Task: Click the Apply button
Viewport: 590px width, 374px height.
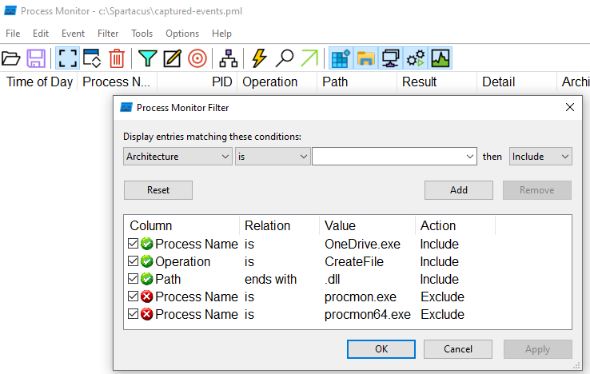Action: tap(538, 349)
